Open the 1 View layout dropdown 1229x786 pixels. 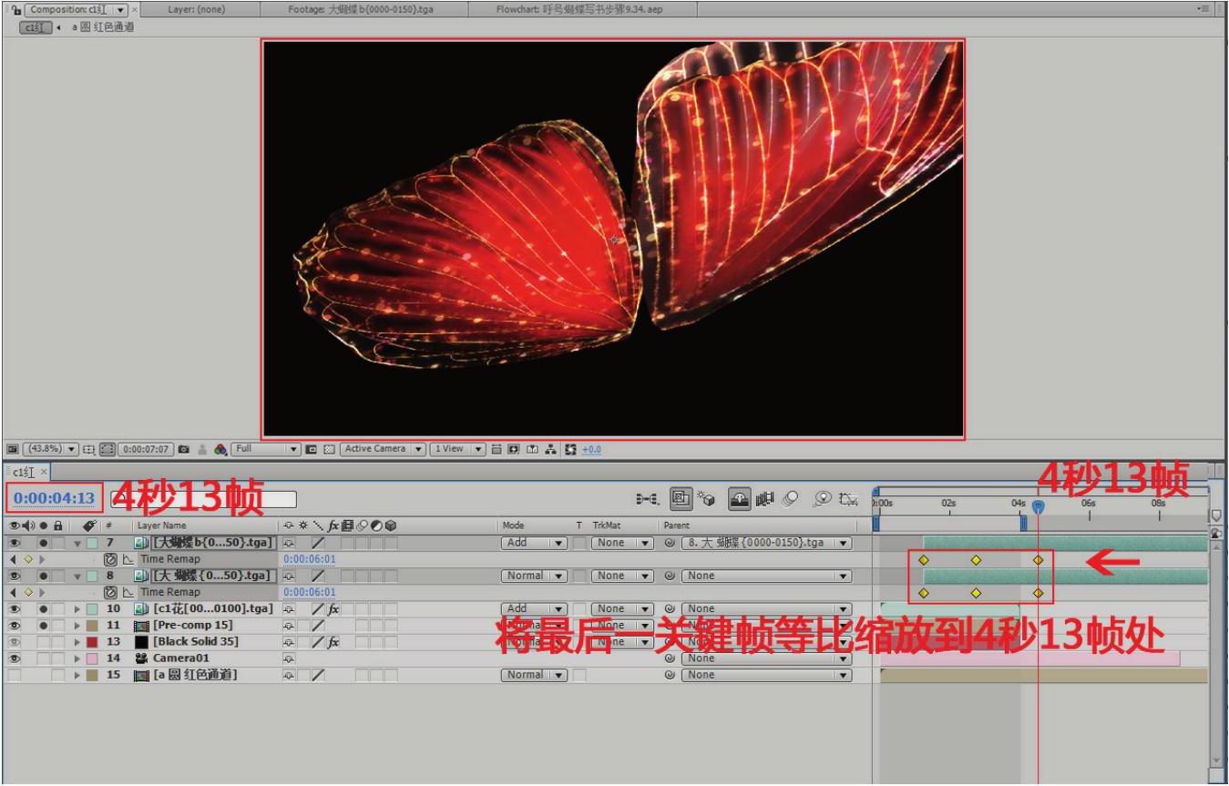point(457,449)
